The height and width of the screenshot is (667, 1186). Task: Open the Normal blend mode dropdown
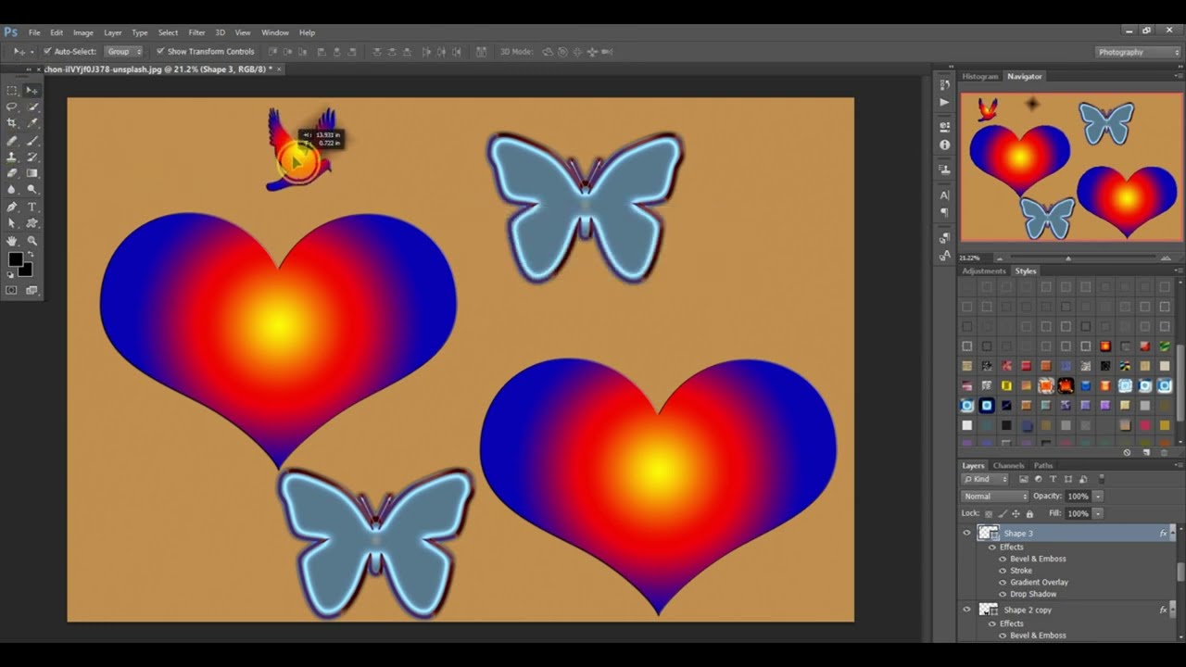coord(995,497)
